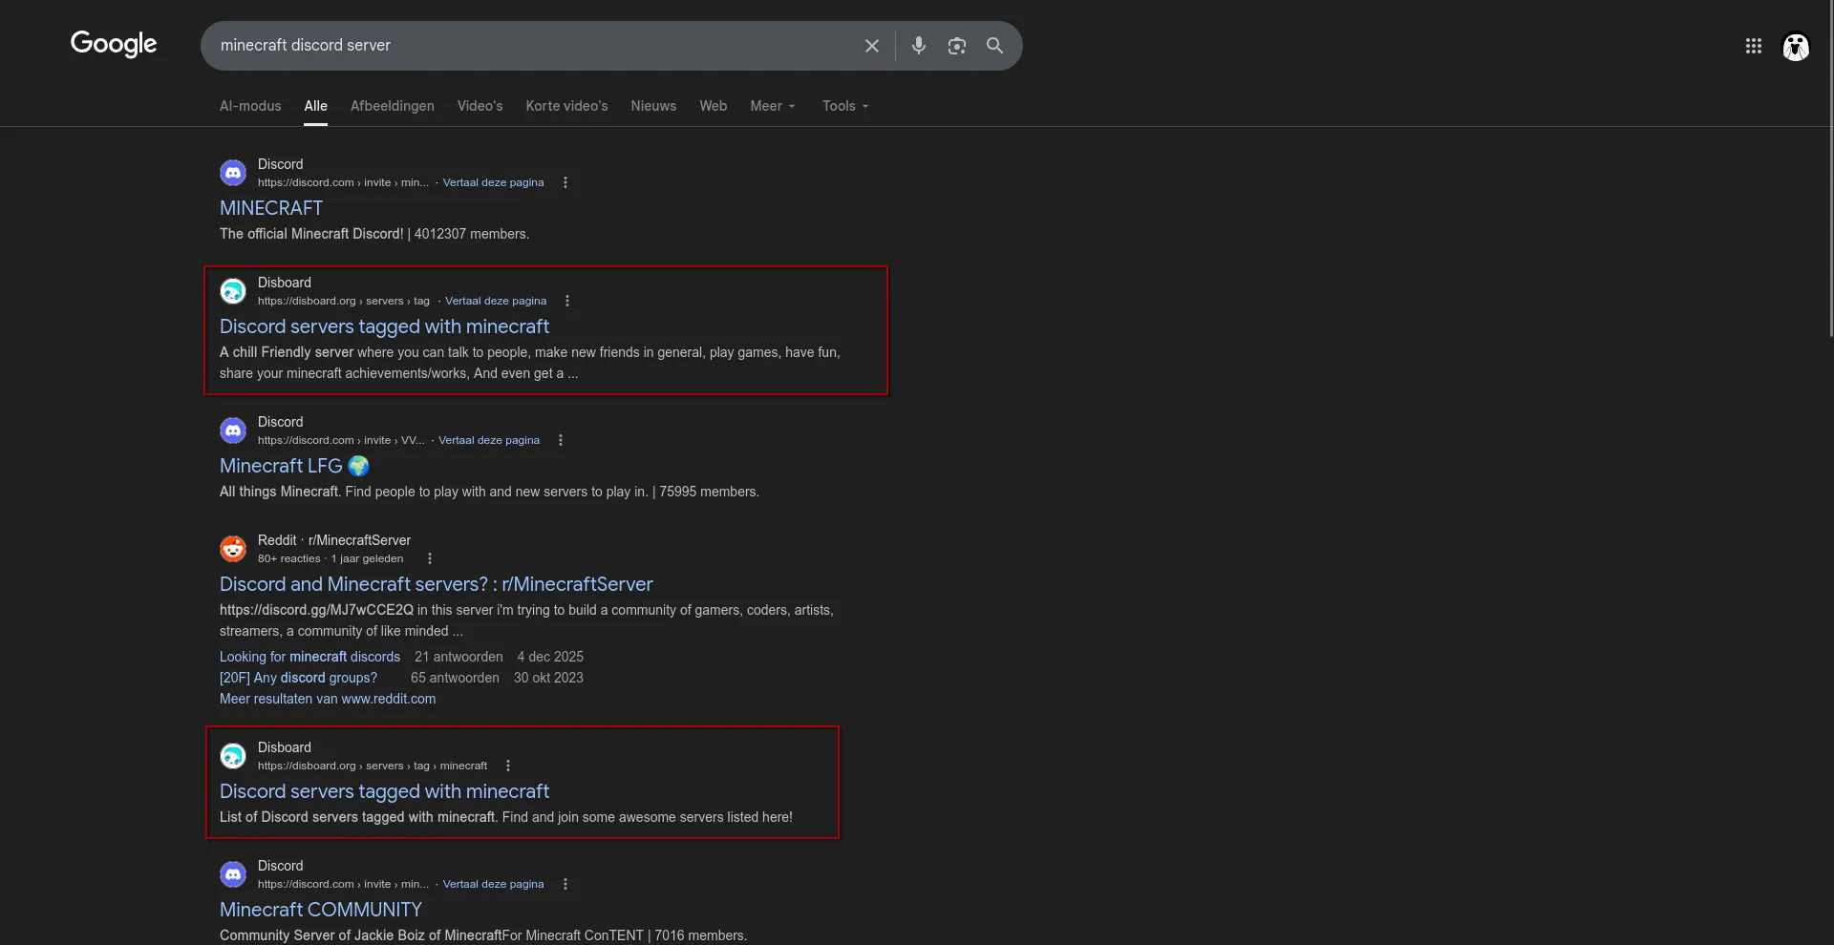This screenshot has height=945, width=1834.
Task: Open the AI-modus tab
Action: click(249, 106)
